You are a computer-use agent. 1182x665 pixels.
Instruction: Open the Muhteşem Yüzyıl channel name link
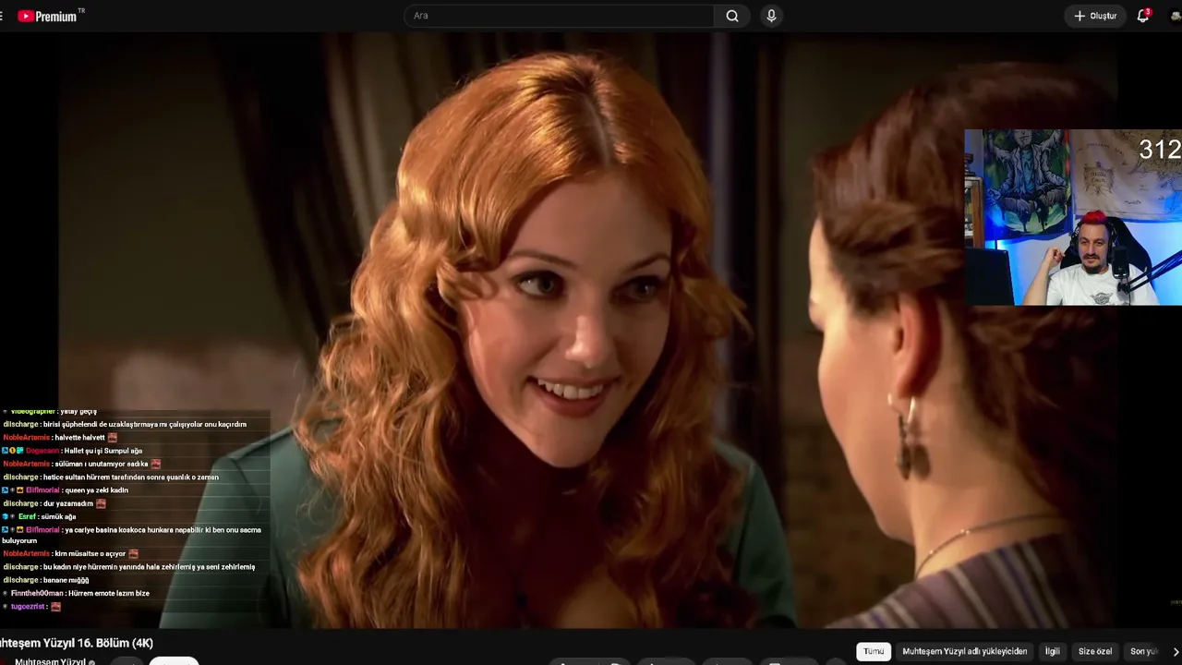coord(51,661)
